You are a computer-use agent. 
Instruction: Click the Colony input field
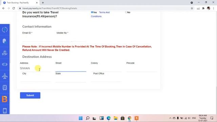[x=106, y=69]
